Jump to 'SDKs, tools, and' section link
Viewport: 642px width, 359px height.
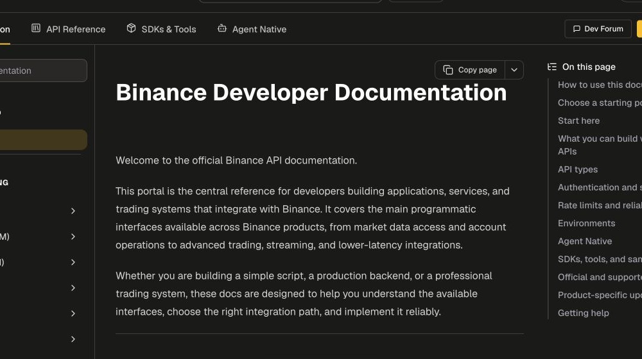[x=600, y=259]
